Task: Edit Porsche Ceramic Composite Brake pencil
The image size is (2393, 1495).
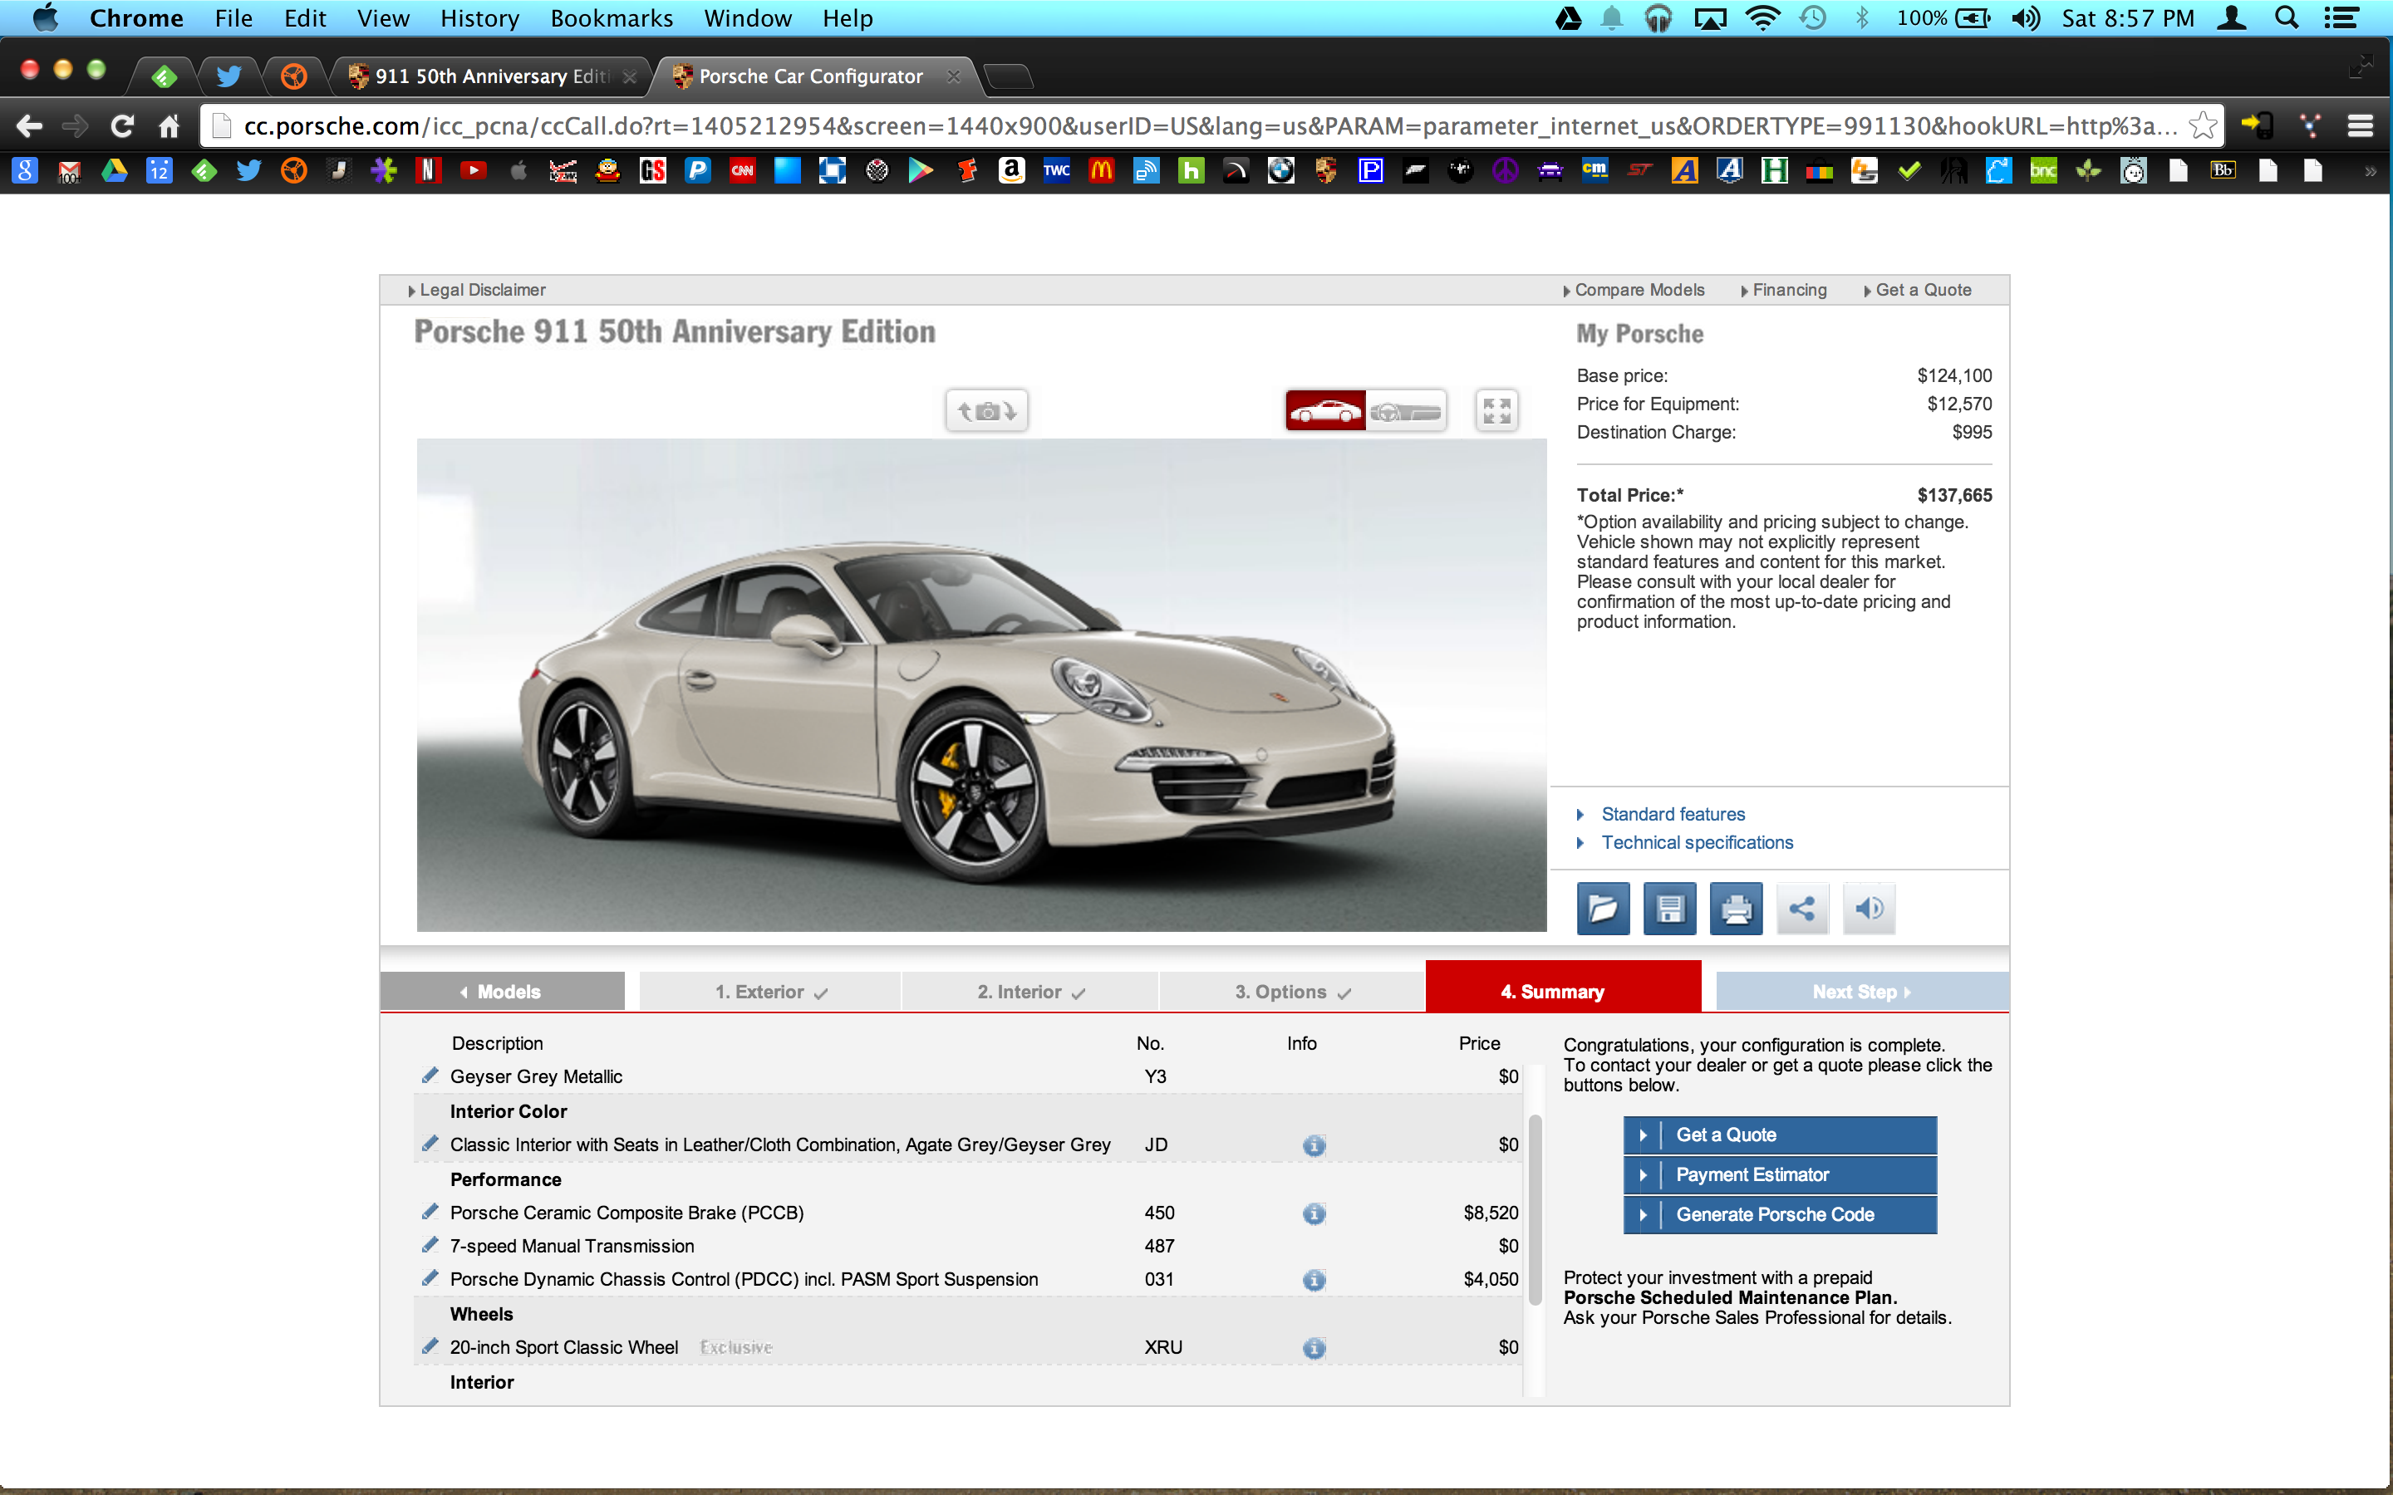Action: pos(430,1211)
